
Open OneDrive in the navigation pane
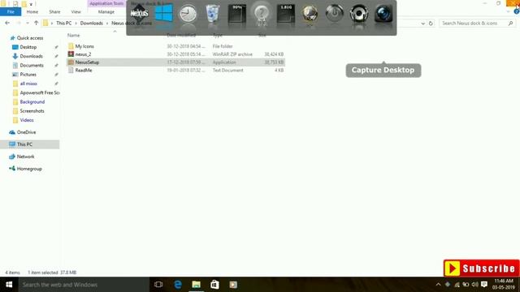[26, 132]
